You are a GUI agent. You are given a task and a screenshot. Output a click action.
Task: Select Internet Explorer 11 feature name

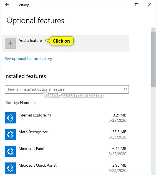point(35,115)
